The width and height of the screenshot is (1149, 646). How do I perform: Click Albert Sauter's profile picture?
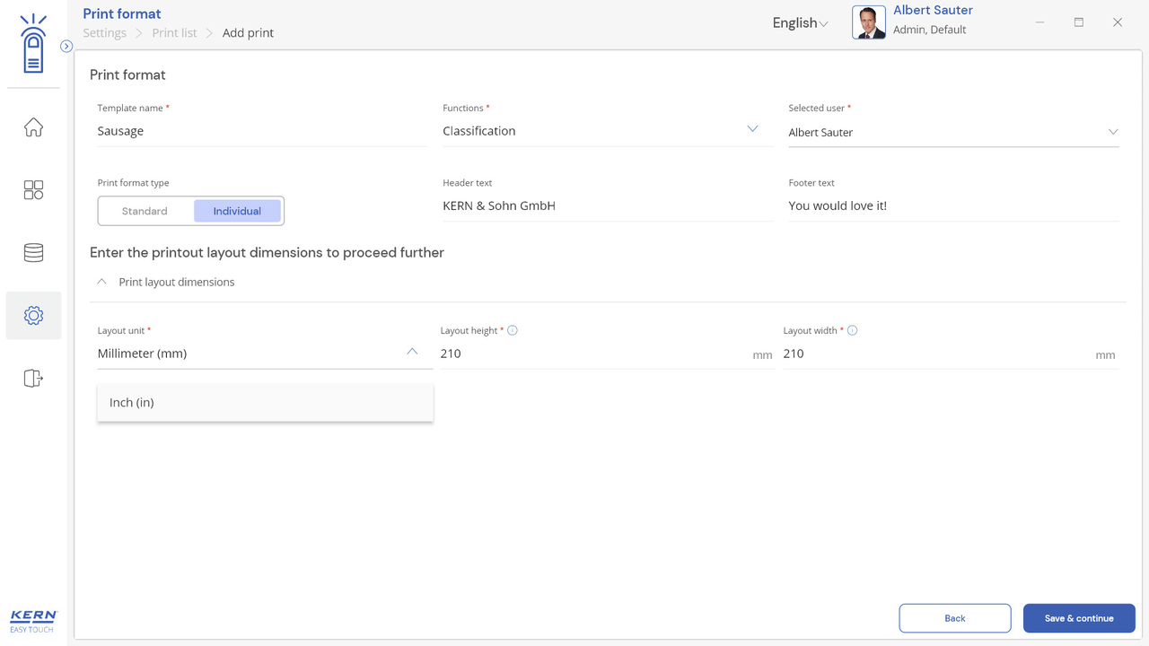tap(868, 22)
